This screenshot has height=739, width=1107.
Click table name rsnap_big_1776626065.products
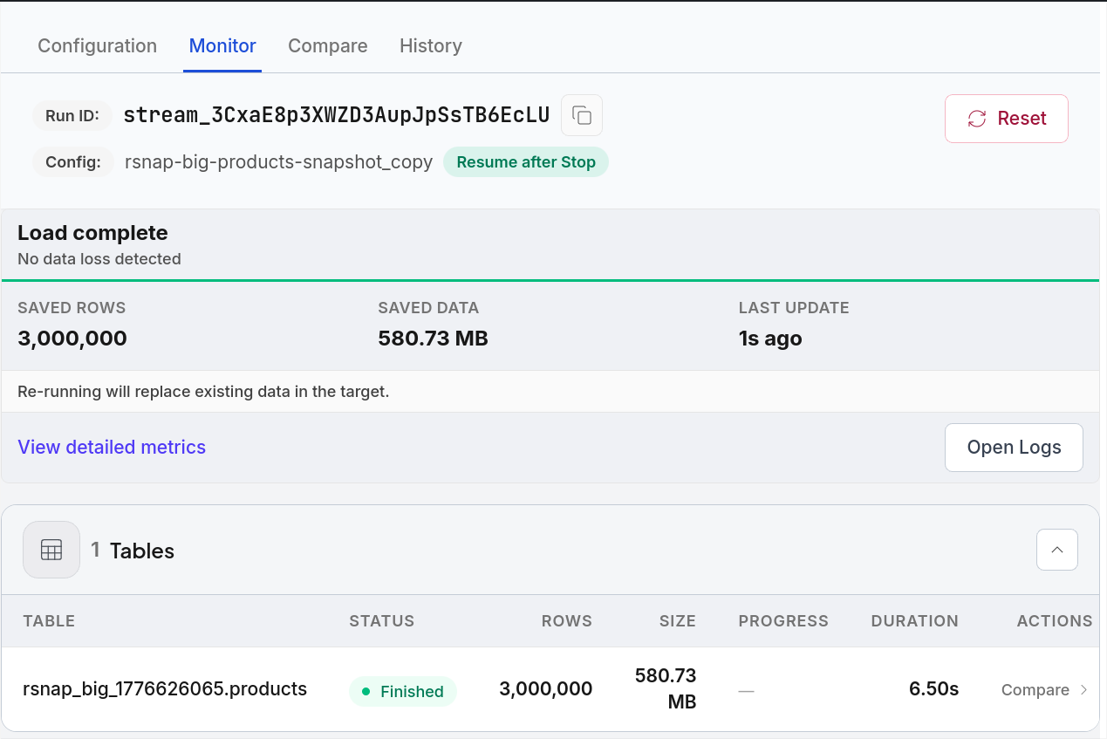click(165, 689)
